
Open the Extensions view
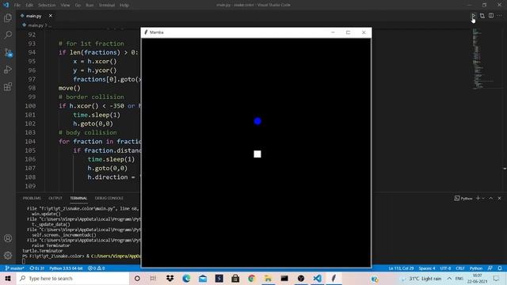coord(8,86)
